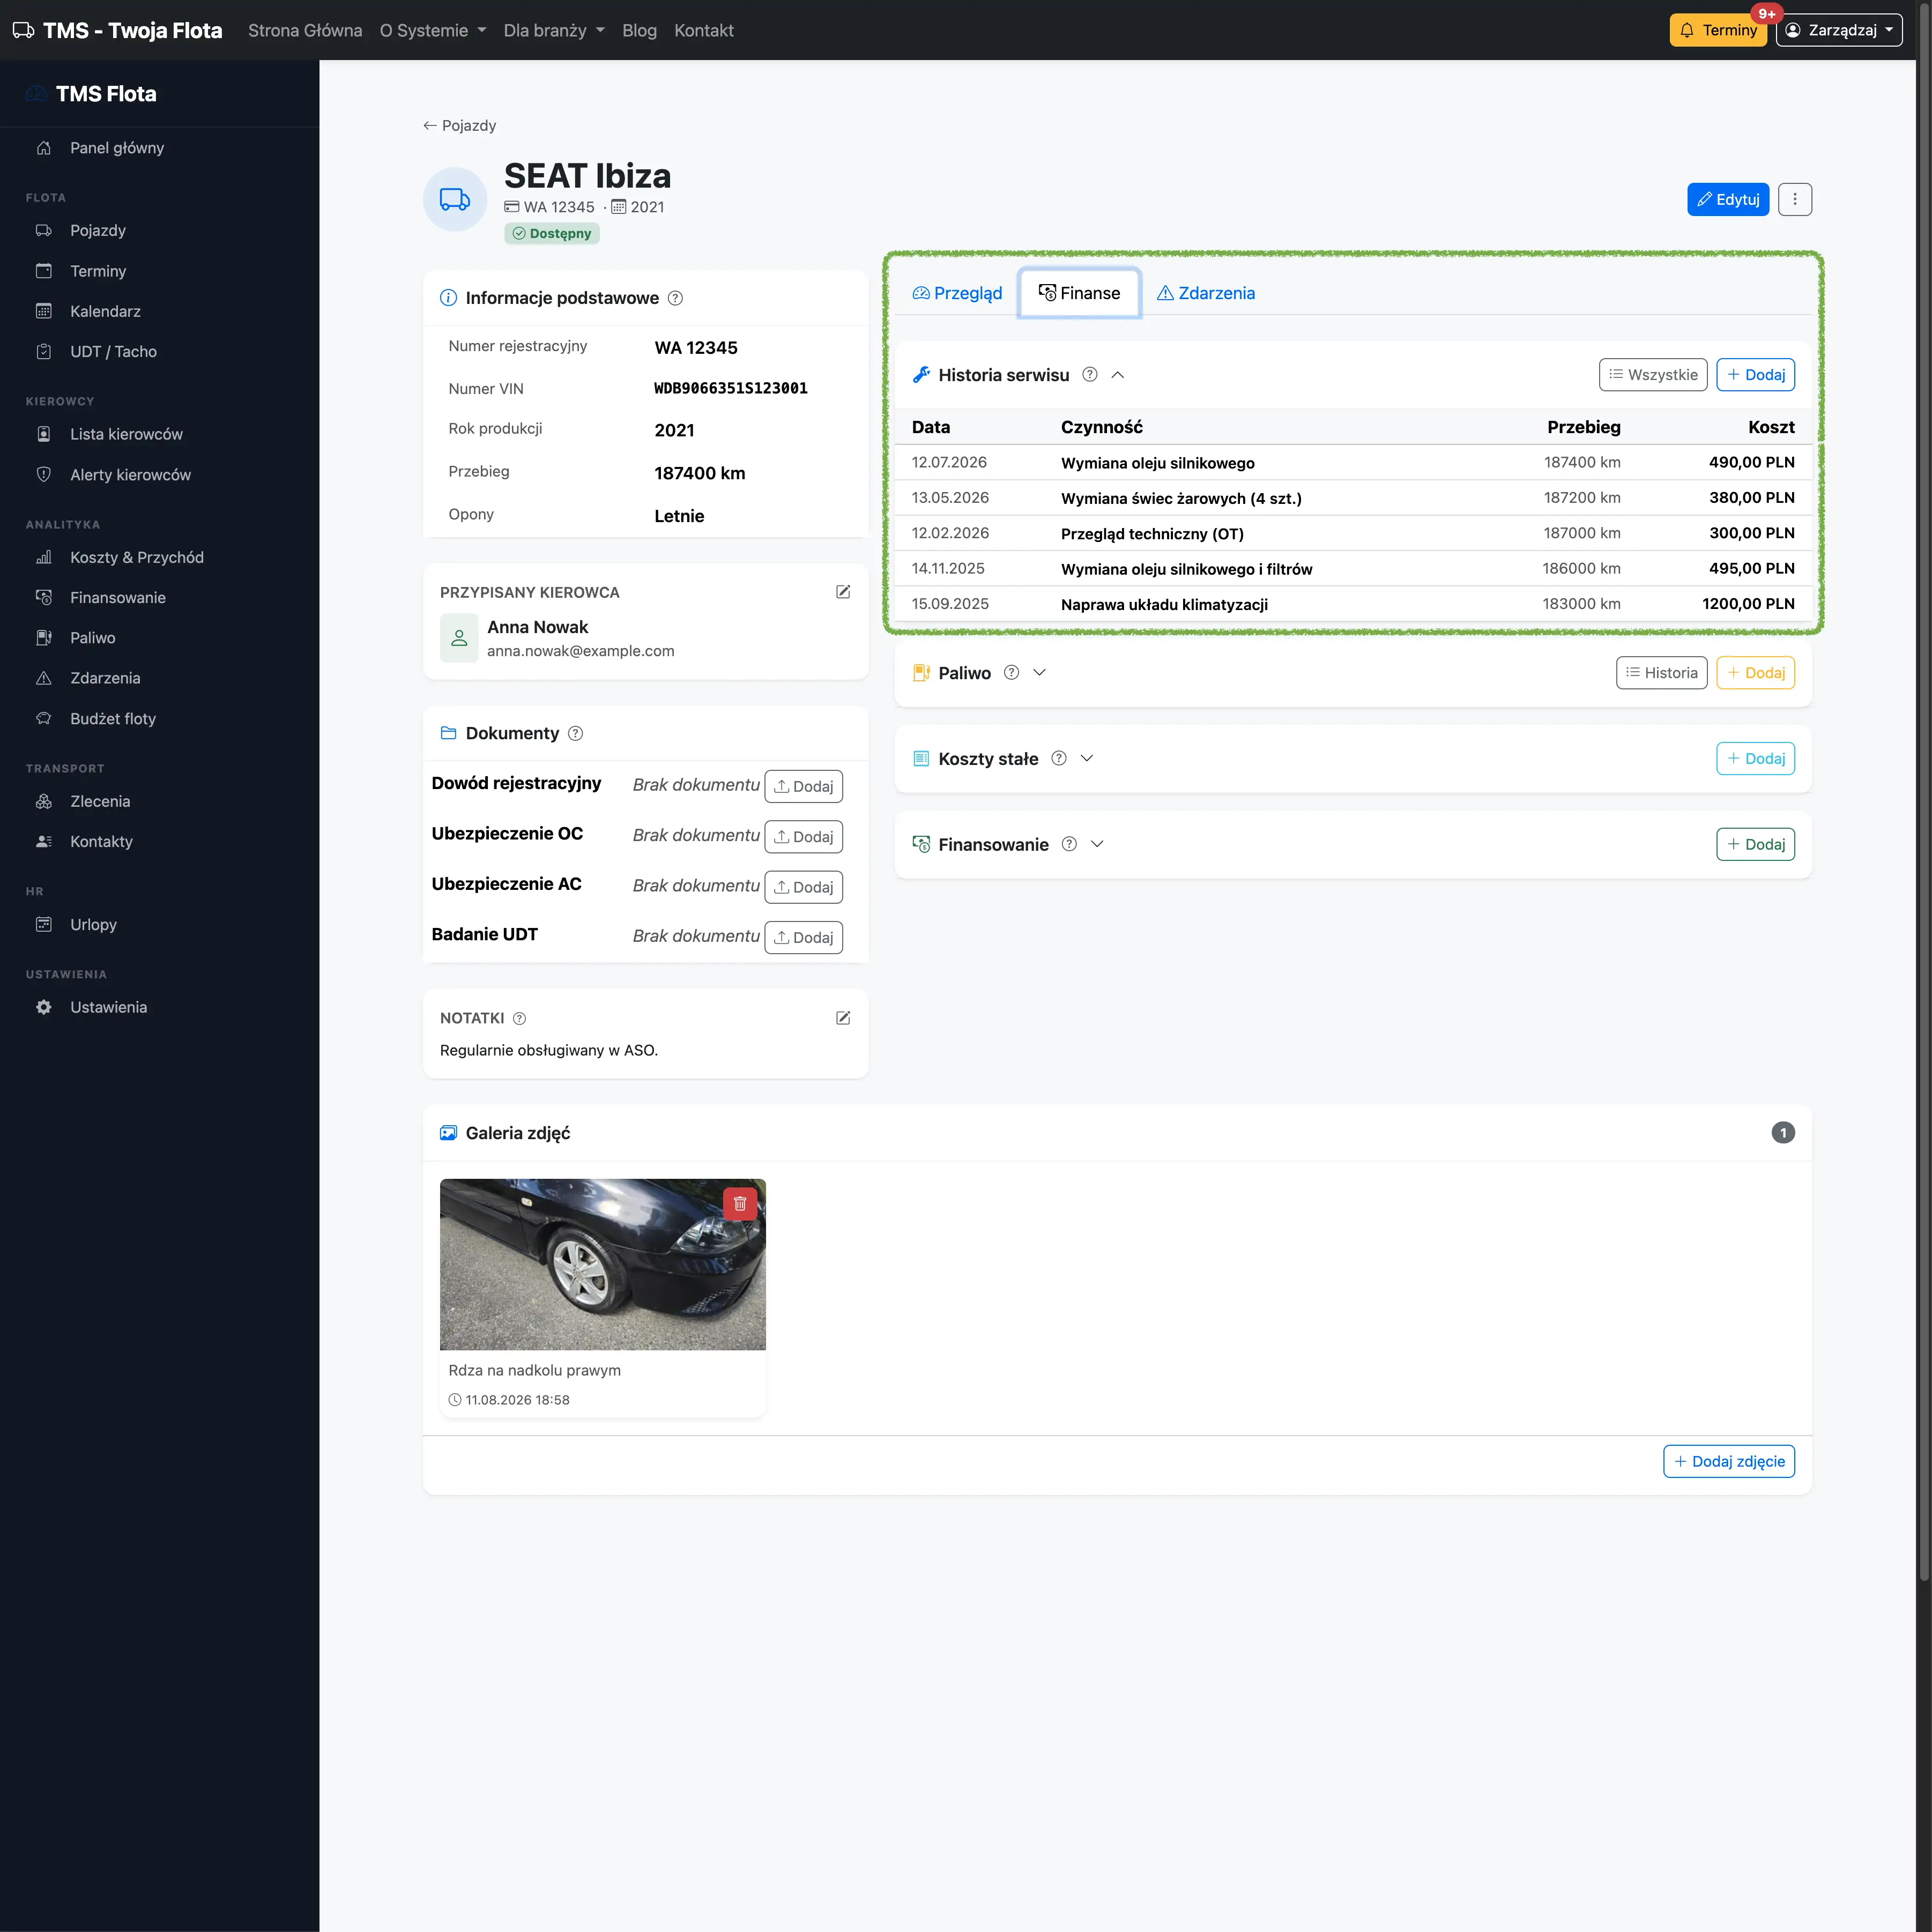
Task: Go back to Pojazdy list
Action: point(459,126)
